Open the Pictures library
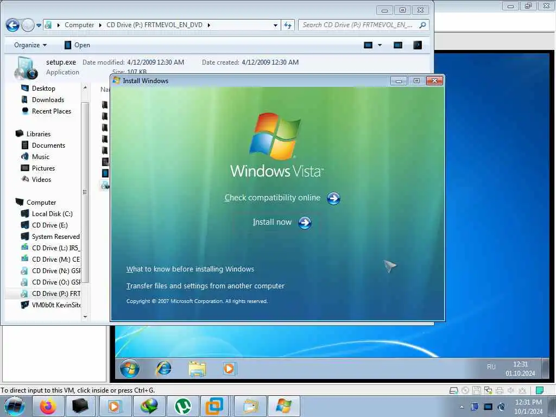 [x=38, y=168]
